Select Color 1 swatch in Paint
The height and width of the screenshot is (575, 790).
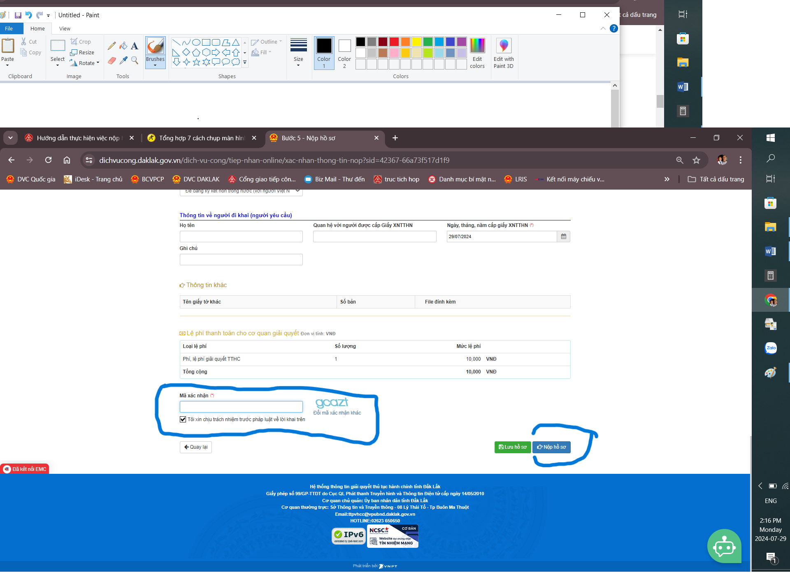(324, 53)
